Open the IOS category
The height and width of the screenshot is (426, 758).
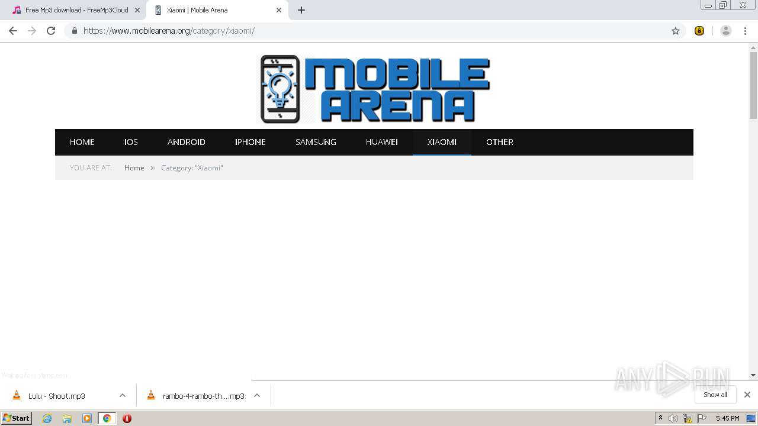click(x=131, y=142)
